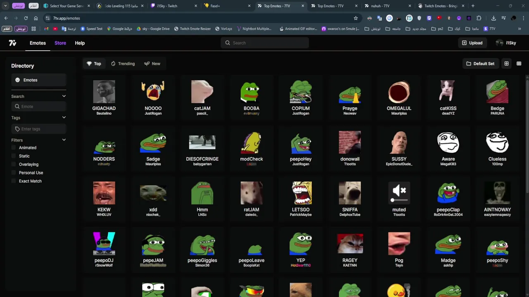
Task: Open the GIGACHAD emote
Action: [x=104, y=97]
